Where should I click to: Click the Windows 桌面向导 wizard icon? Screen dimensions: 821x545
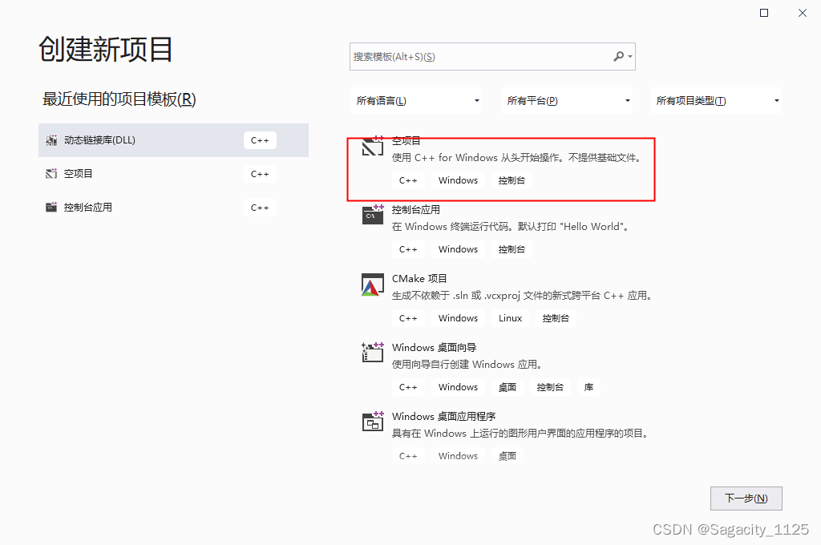pos(372,353)
